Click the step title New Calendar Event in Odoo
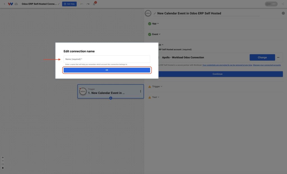 tap(189, 13)
